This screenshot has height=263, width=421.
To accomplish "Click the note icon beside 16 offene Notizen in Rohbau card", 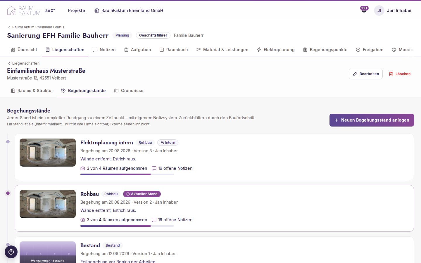I will pyautogui.click(x=154, y=220).
